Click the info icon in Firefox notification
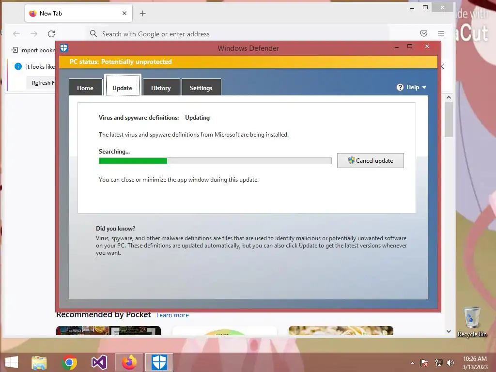The width and height of the screenshot is (496, 372). [18, 66]
